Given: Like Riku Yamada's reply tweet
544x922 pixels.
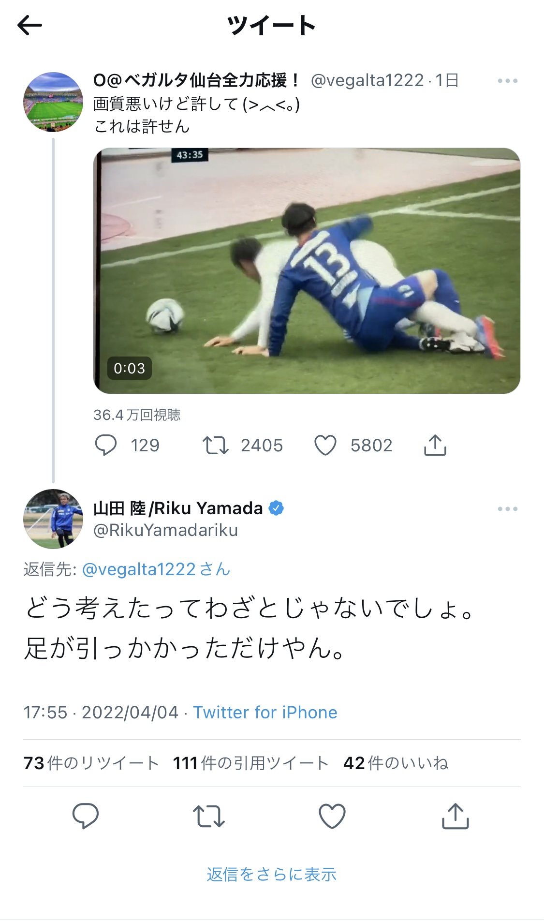Looking at the screenshot, I should point(332,816).
